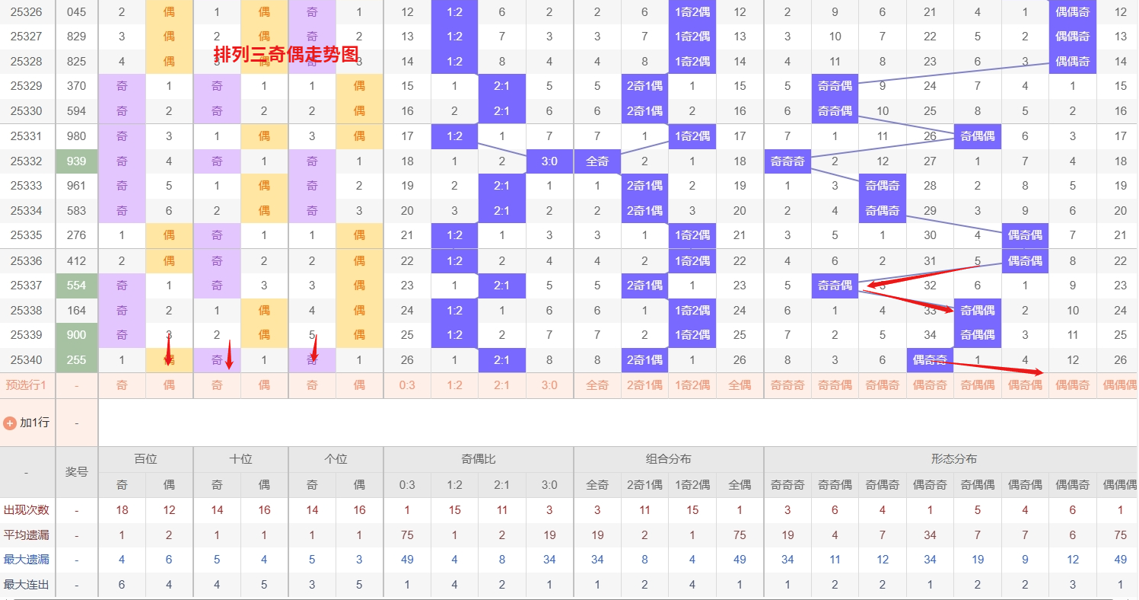Pick 1奇2偶 in the 预选行1 row

692,385
